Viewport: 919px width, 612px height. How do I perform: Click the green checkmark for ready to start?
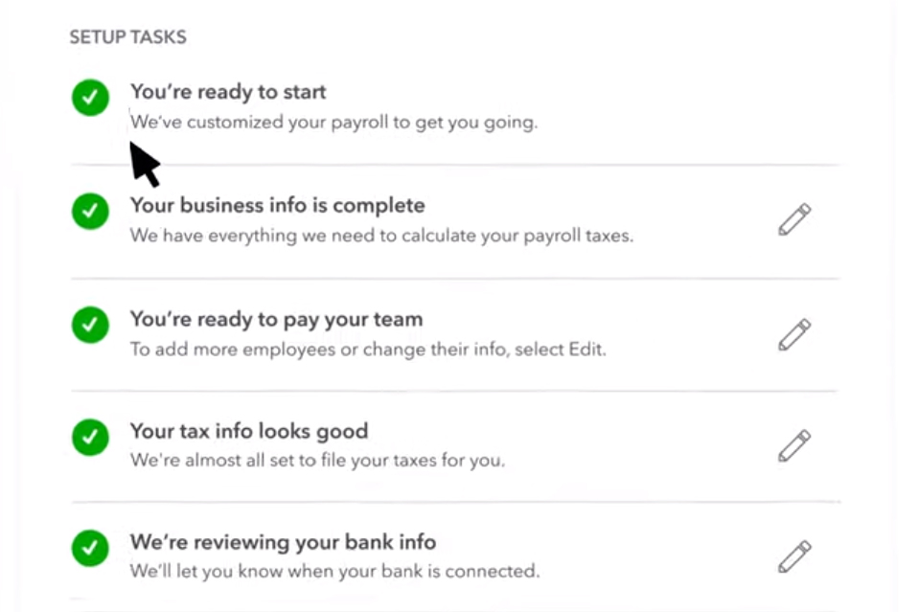click(89, 97)
